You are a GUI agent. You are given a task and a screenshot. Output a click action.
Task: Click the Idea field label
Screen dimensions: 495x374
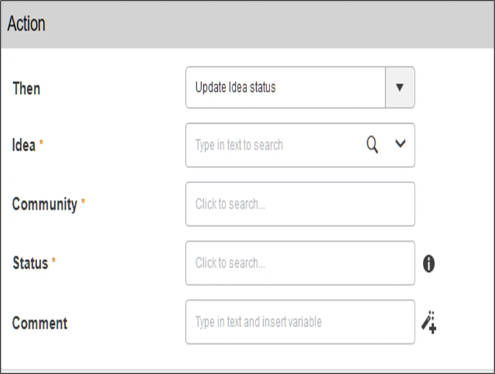(x=24, y=145)
